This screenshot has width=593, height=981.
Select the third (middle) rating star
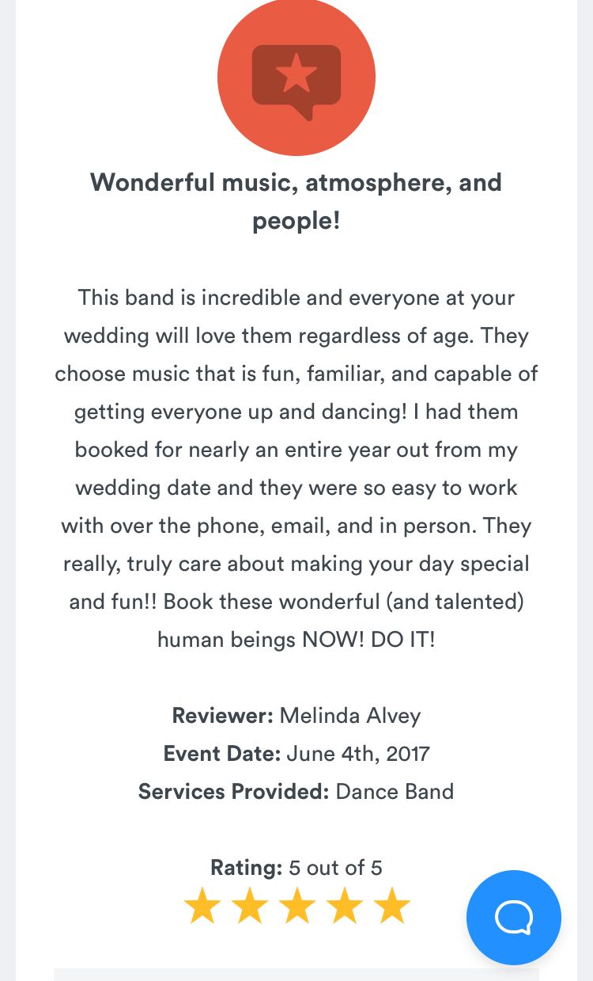297,907
